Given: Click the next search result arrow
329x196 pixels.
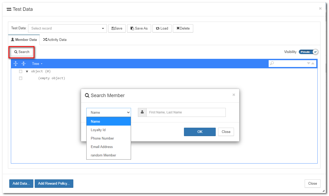Looking at the screenshot, I should (308, 63).
